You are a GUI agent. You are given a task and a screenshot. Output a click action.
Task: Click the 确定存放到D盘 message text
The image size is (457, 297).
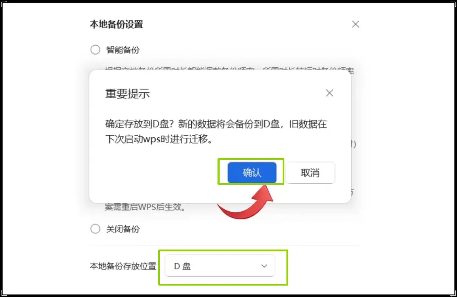pyautogui.click(x=137, y=124)
